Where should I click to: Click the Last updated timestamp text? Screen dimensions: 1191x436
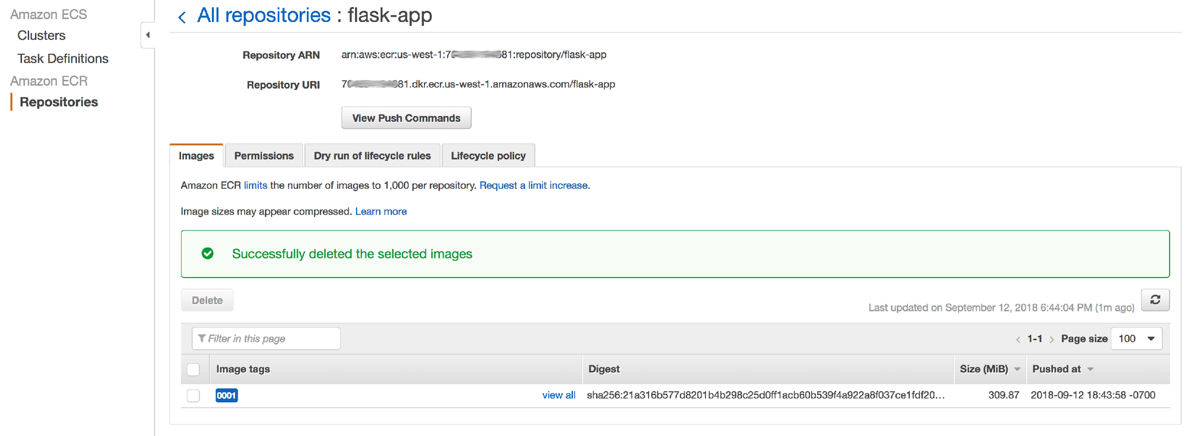[x=1001, y=307]
